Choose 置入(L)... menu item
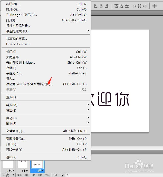 tap(46, 97)
